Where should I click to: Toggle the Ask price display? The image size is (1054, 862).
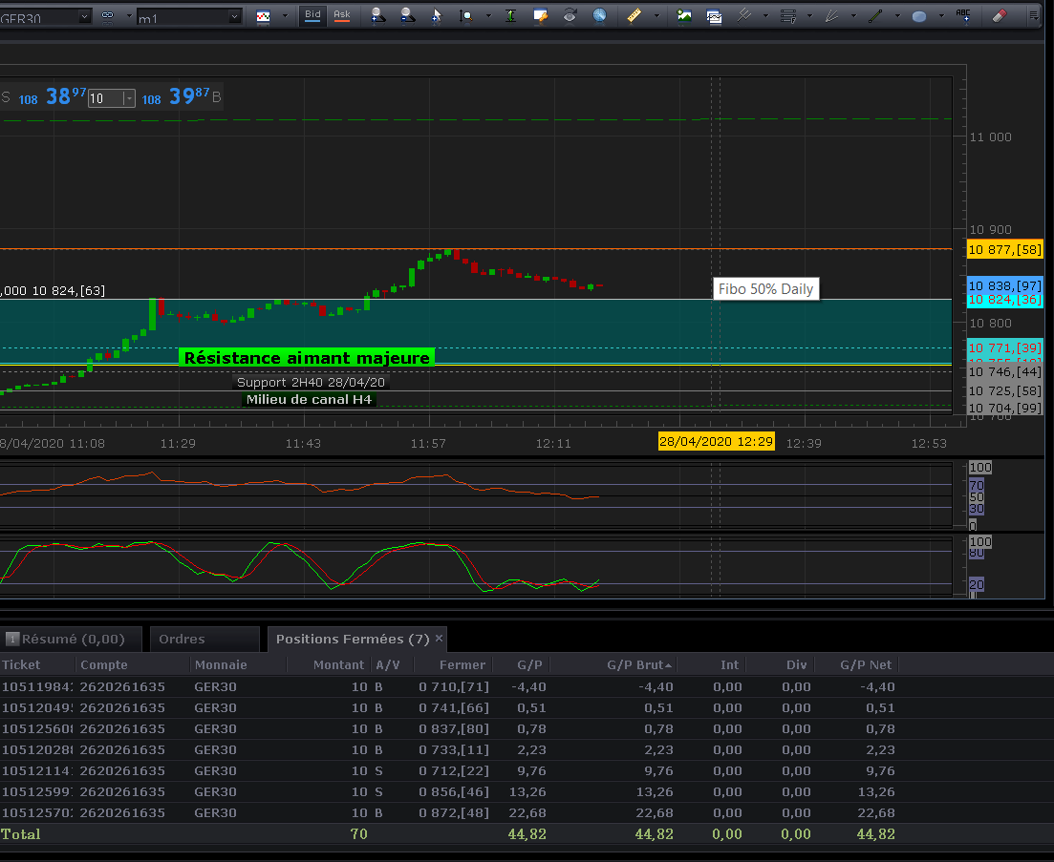341,15
